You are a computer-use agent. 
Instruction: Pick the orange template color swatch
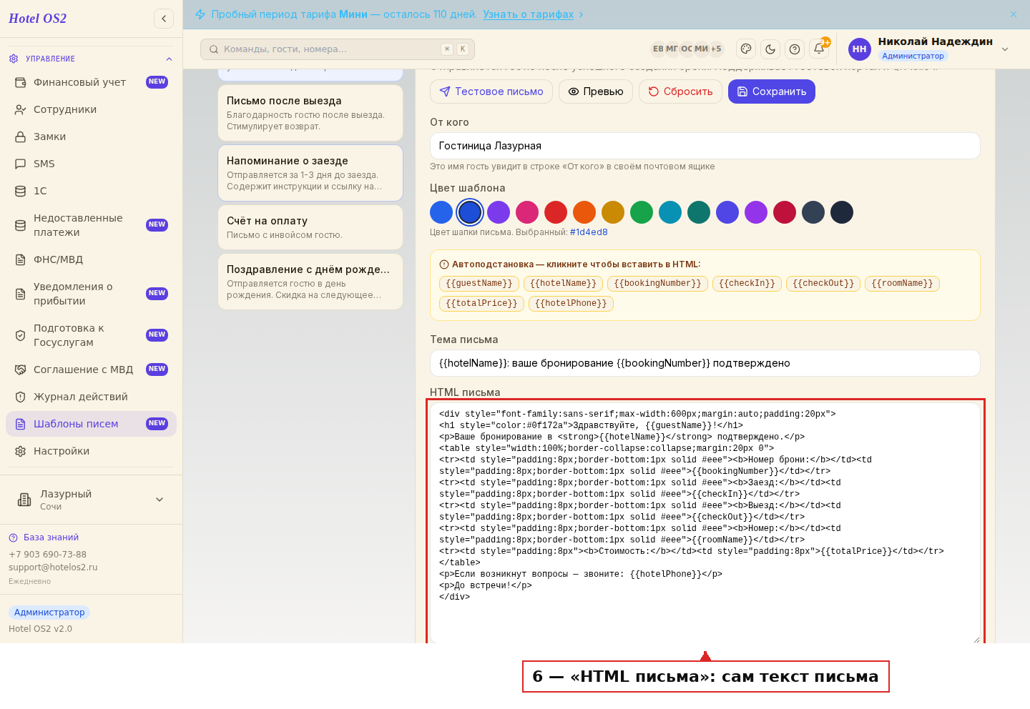(584, 212)
